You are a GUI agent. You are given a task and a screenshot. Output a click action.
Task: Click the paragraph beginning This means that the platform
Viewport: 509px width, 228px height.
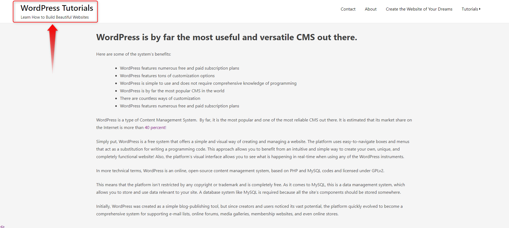tap(250, 189)
